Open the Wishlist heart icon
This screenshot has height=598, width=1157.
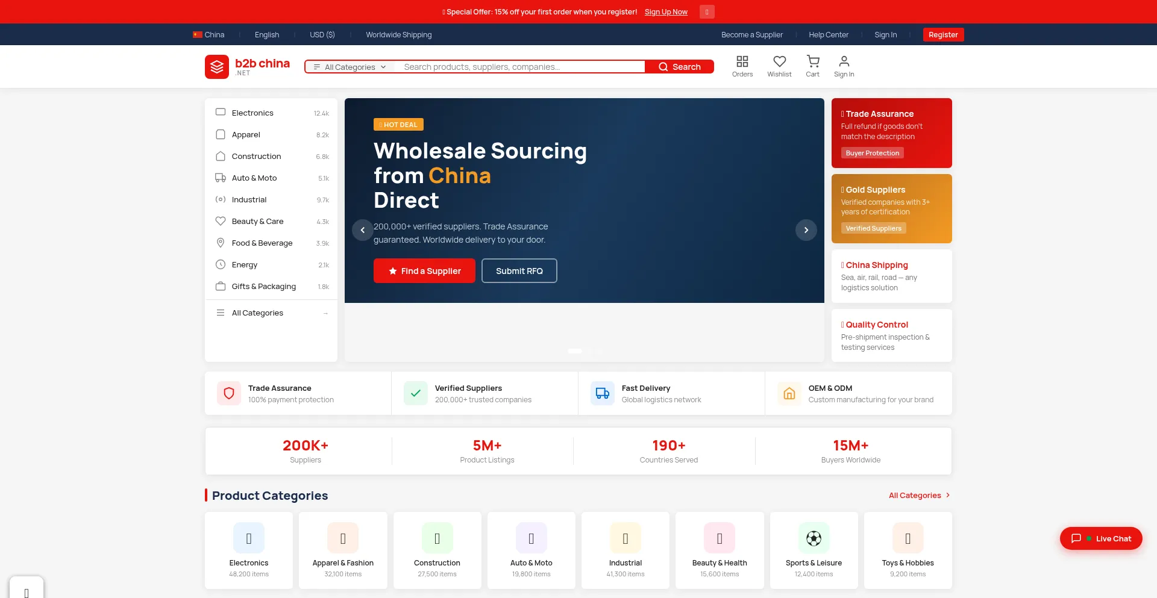tap(779, 66)
